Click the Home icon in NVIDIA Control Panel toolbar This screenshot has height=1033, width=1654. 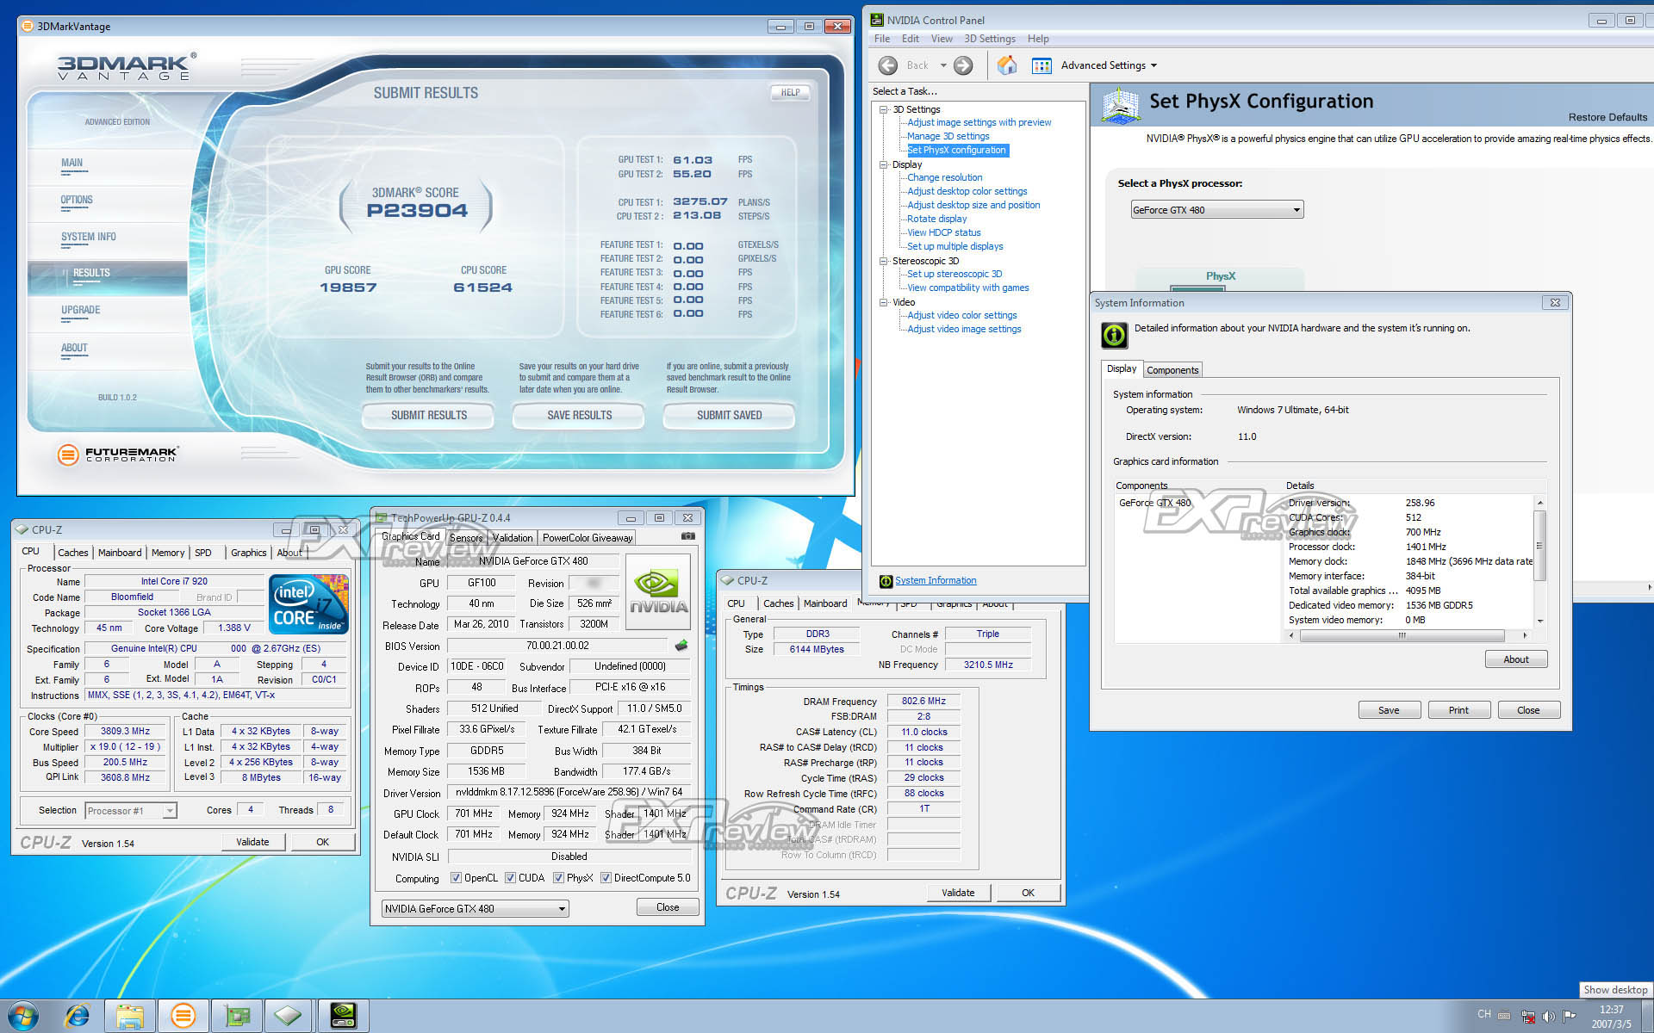1006,65
